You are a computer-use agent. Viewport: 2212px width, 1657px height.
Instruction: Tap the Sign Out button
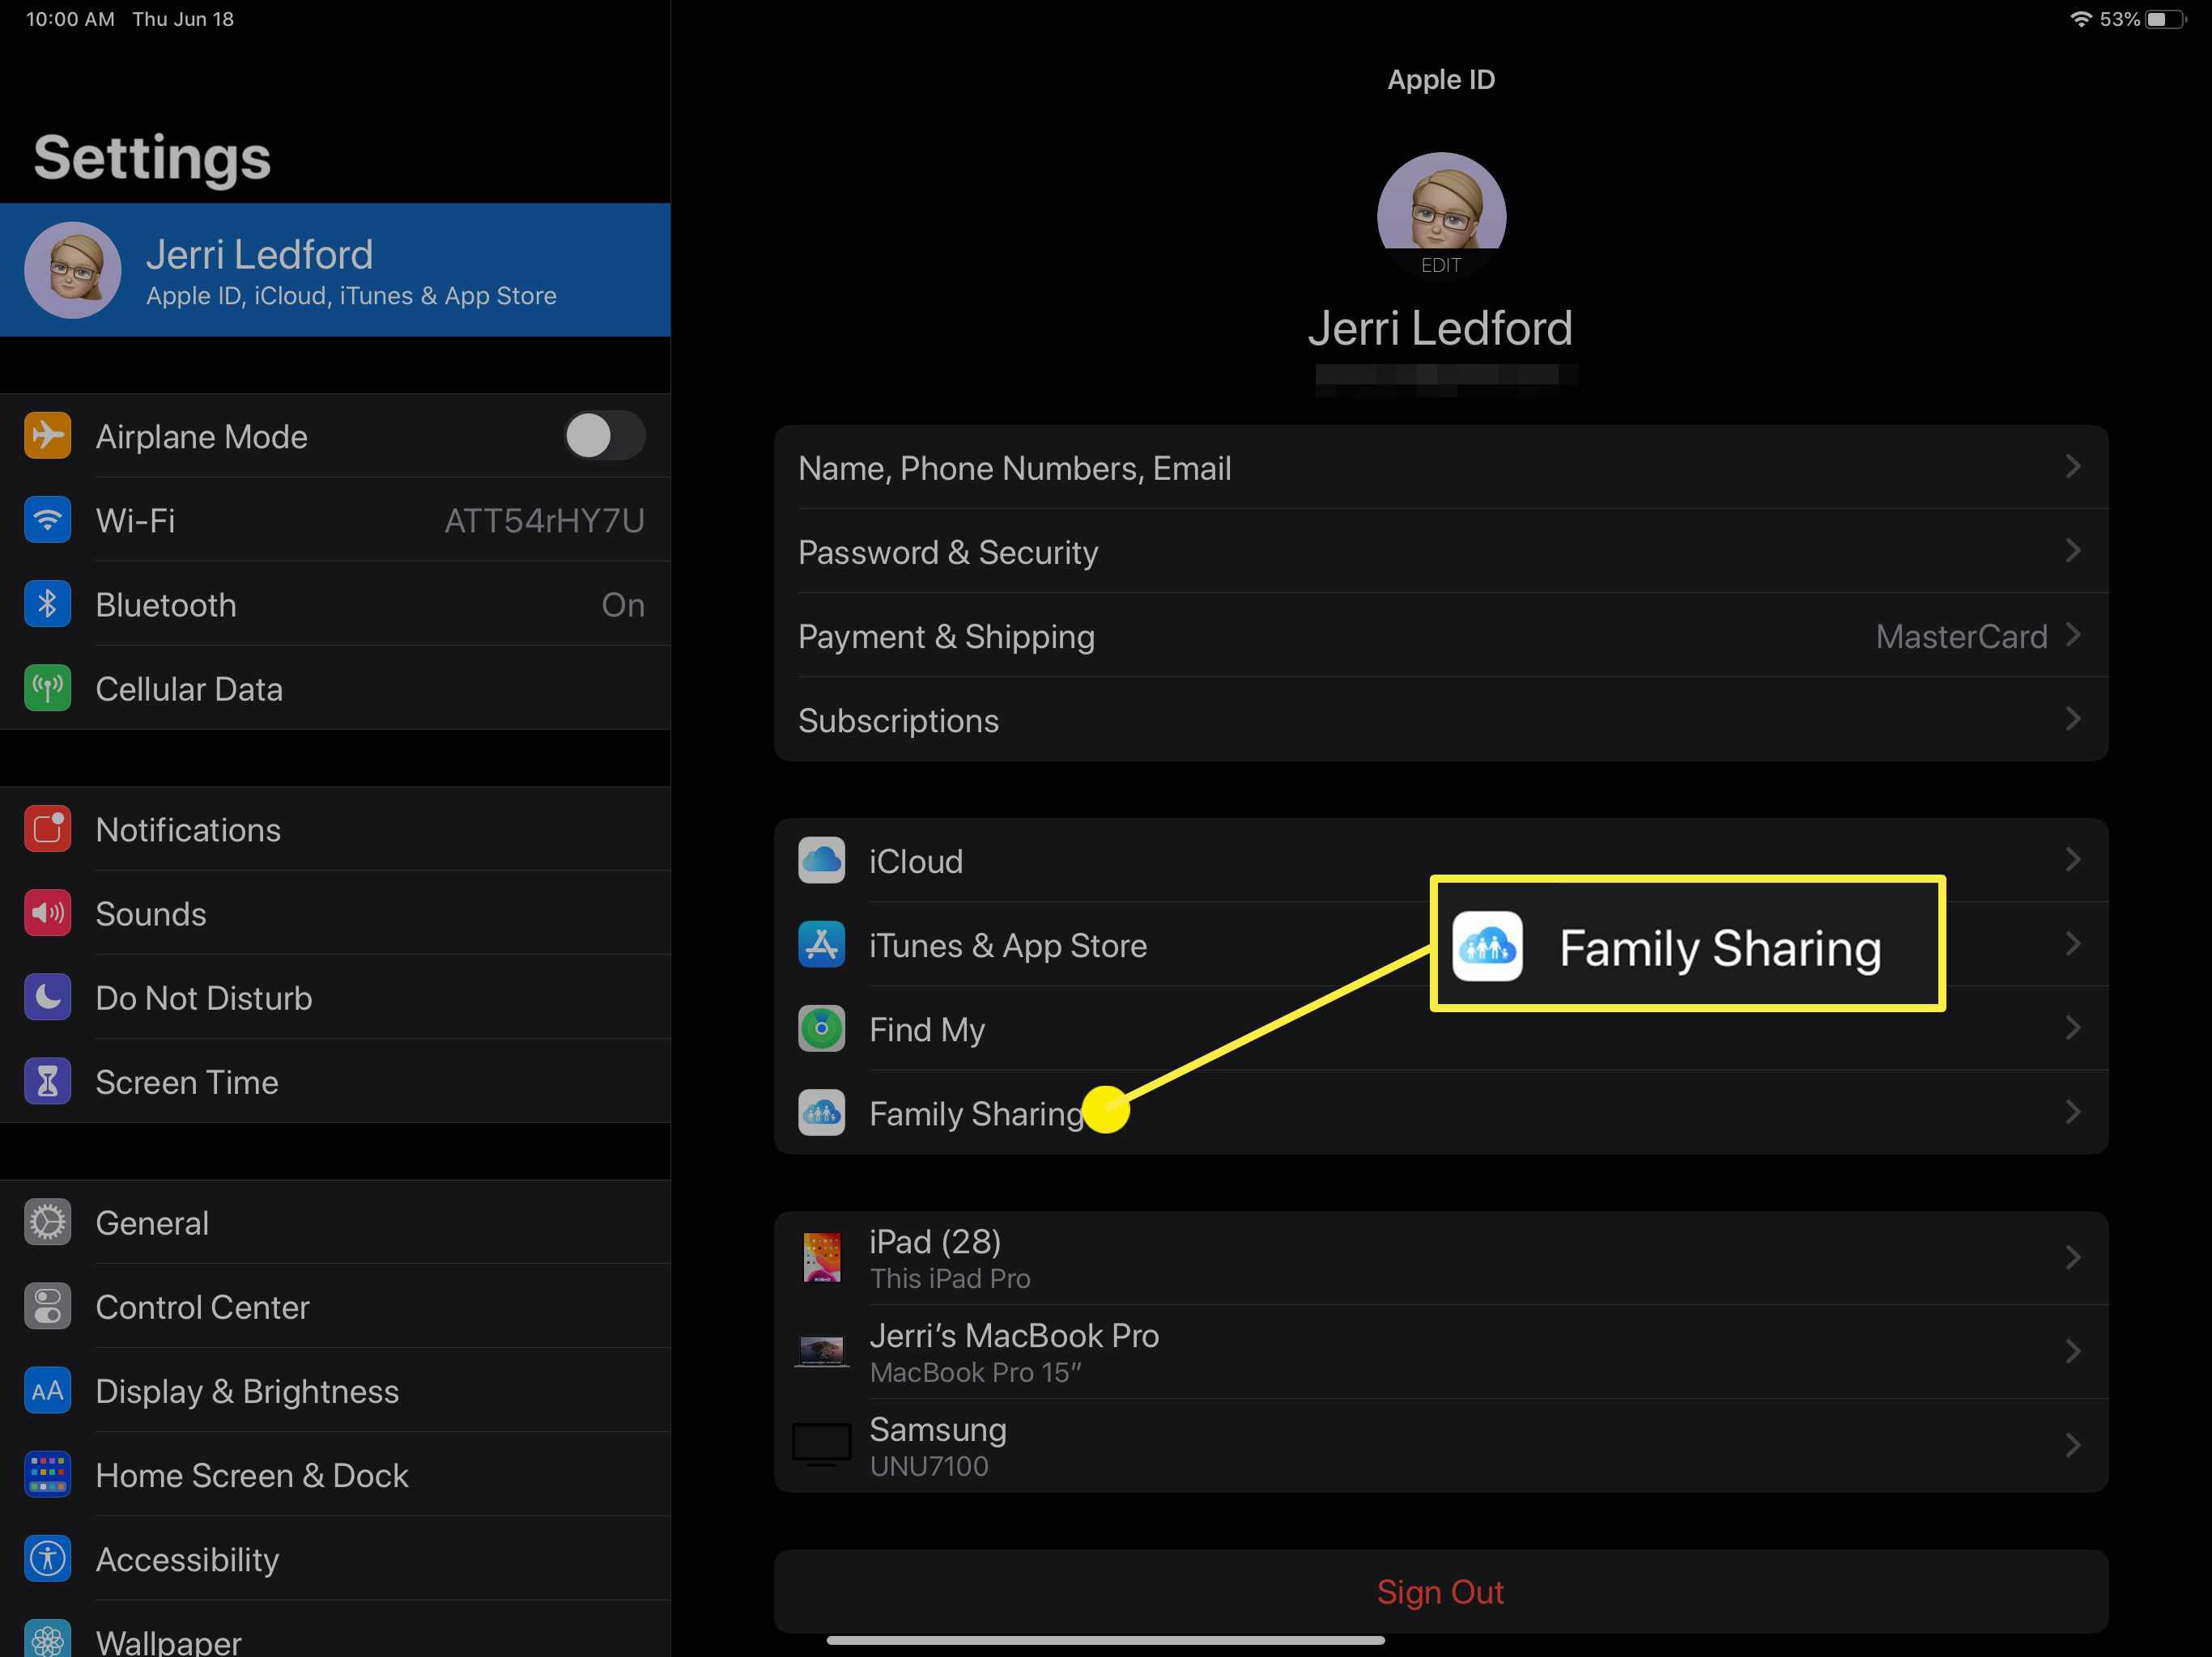click(x=1441, y=1591)
